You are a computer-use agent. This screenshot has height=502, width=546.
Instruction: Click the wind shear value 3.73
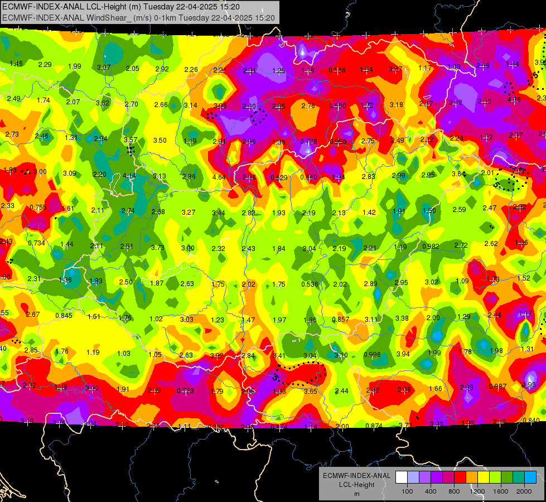(158, 247)
